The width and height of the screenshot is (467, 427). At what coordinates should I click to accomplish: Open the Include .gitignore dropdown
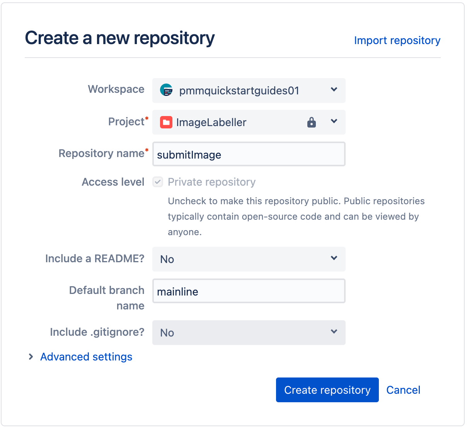coord(249,333)
